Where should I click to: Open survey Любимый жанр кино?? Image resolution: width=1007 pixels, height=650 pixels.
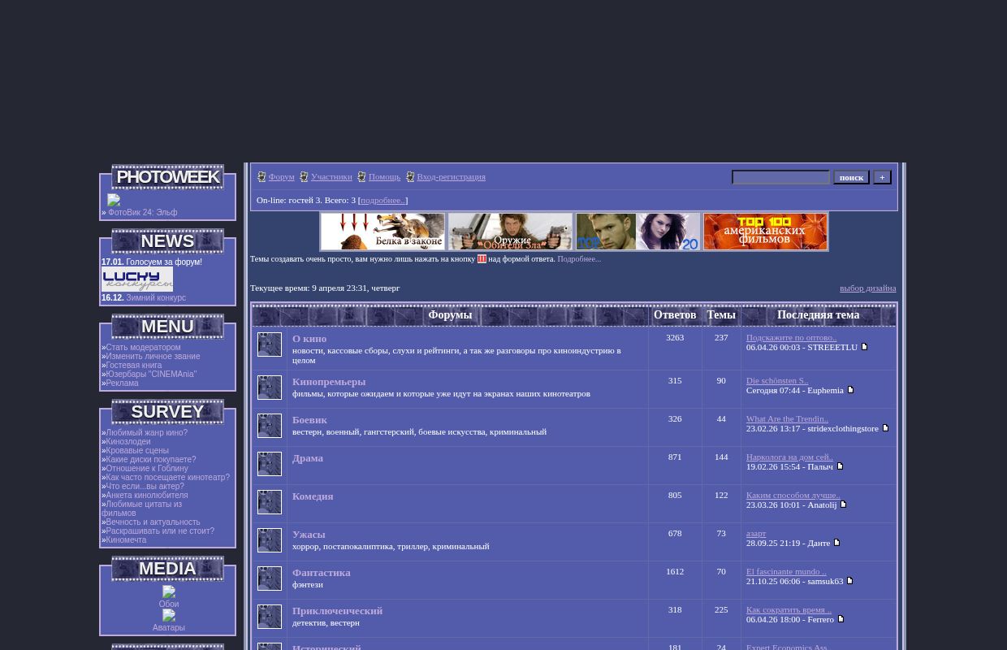(146, 433)
